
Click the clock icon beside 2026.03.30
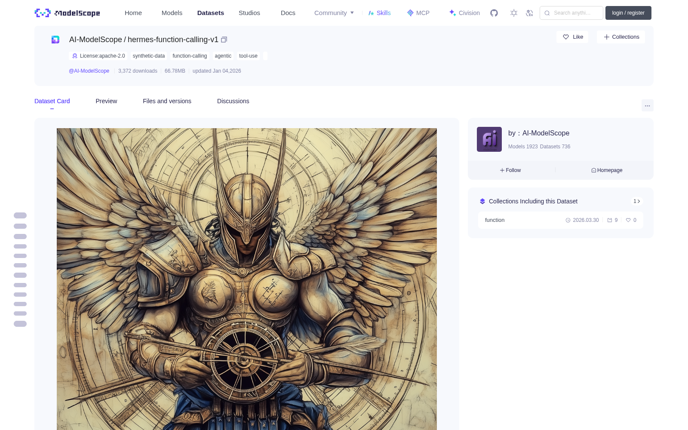(x=568, y=220)
